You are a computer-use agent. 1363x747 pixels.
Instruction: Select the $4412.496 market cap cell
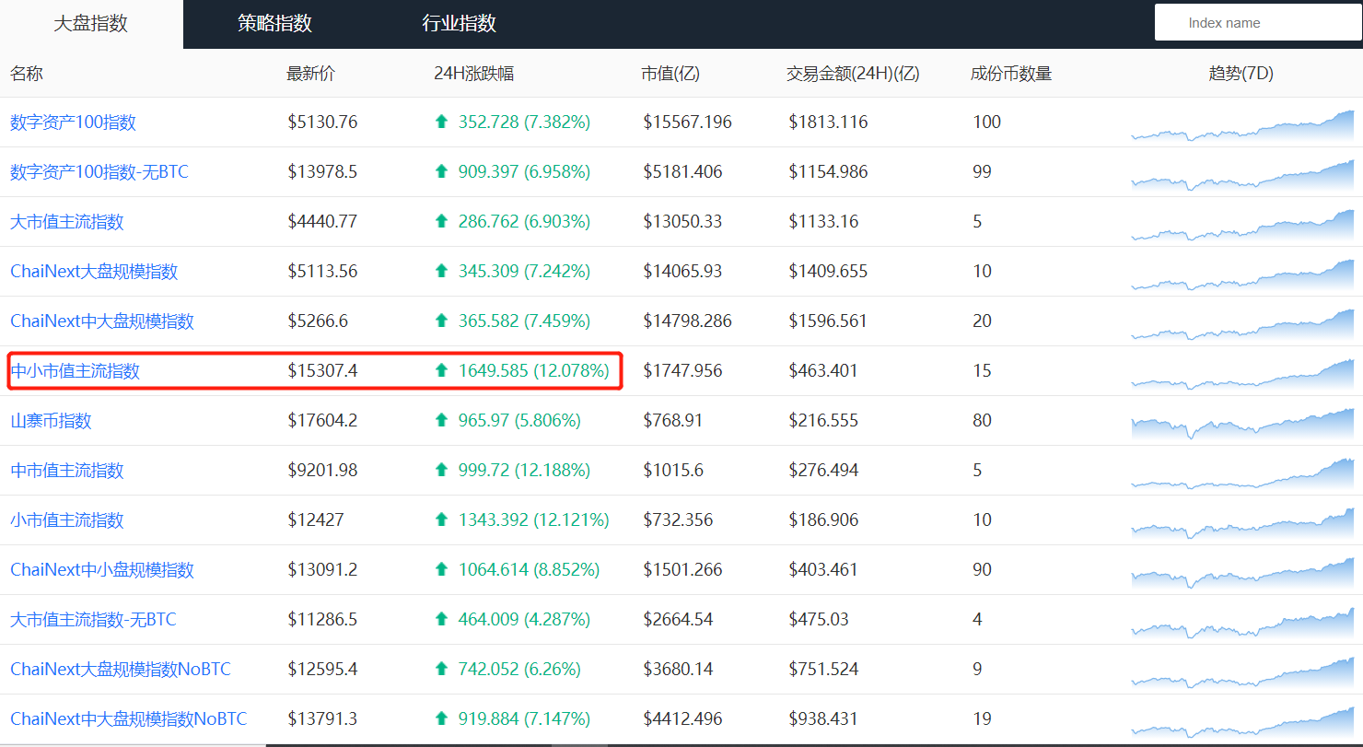682,719
